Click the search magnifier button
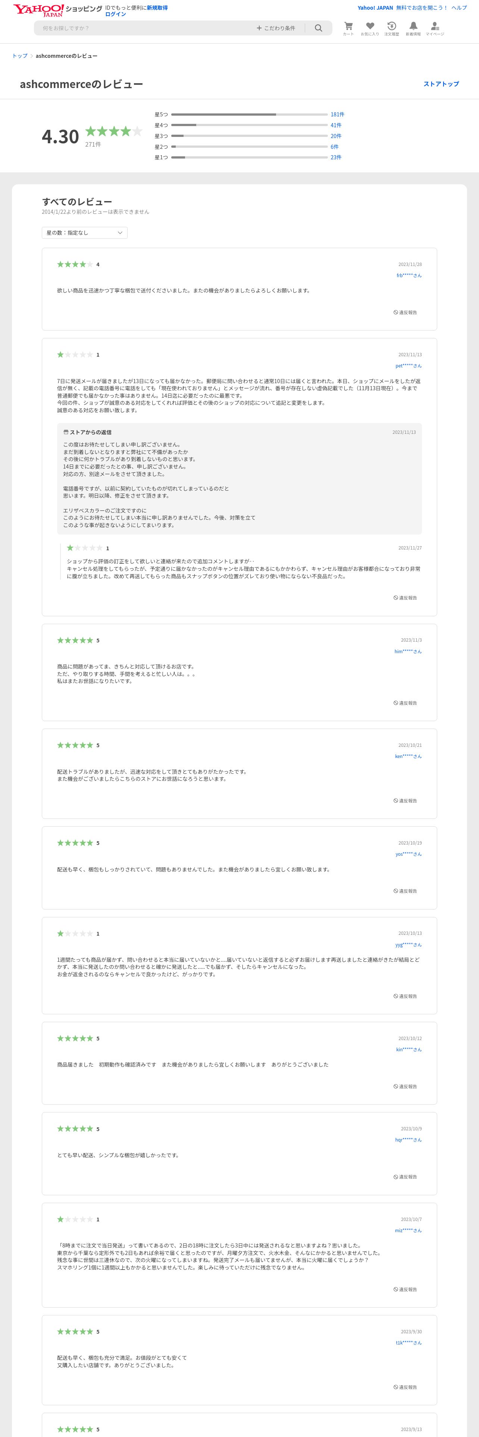479x1437 pixels. 319,28
